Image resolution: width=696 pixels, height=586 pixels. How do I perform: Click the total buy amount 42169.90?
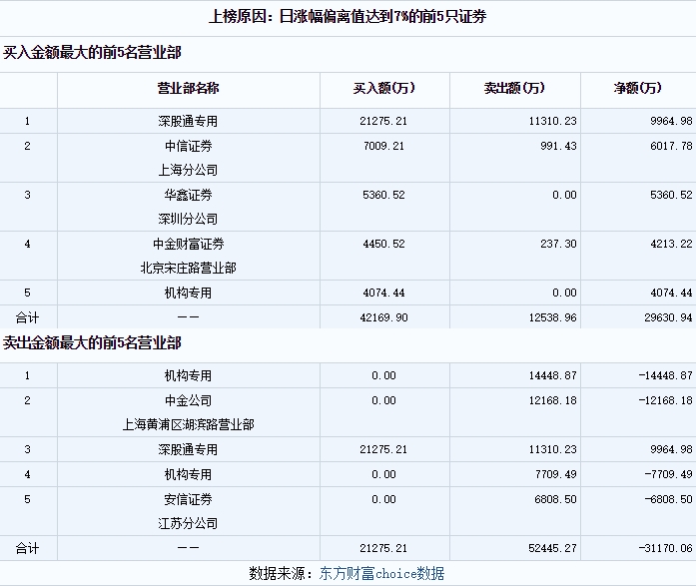384,317
